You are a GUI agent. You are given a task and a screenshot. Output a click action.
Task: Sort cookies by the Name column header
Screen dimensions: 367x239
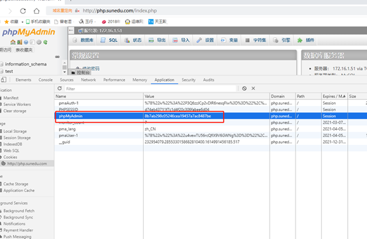click(x=99, y=97)
